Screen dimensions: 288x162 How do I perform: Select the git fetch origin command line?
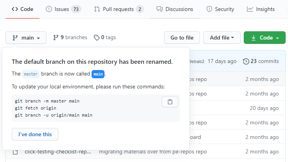(36, 108)
